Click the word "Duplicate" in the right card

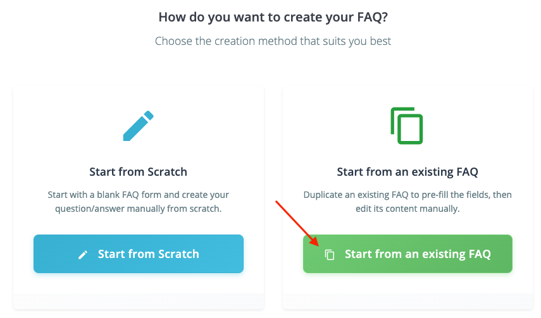[x=323, y=195]
